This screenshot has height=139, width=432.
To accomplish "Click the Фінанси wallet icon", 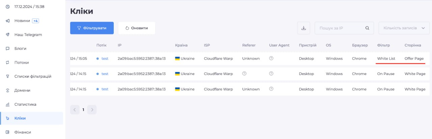I will [8, 132].
